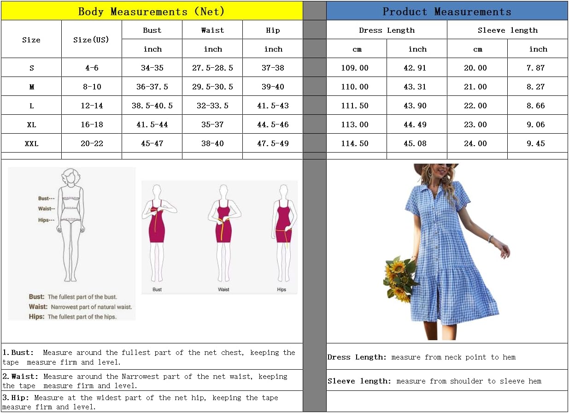Click dress length 43.90 inch cell
569x413 pixels.
[x=417, y=106]
